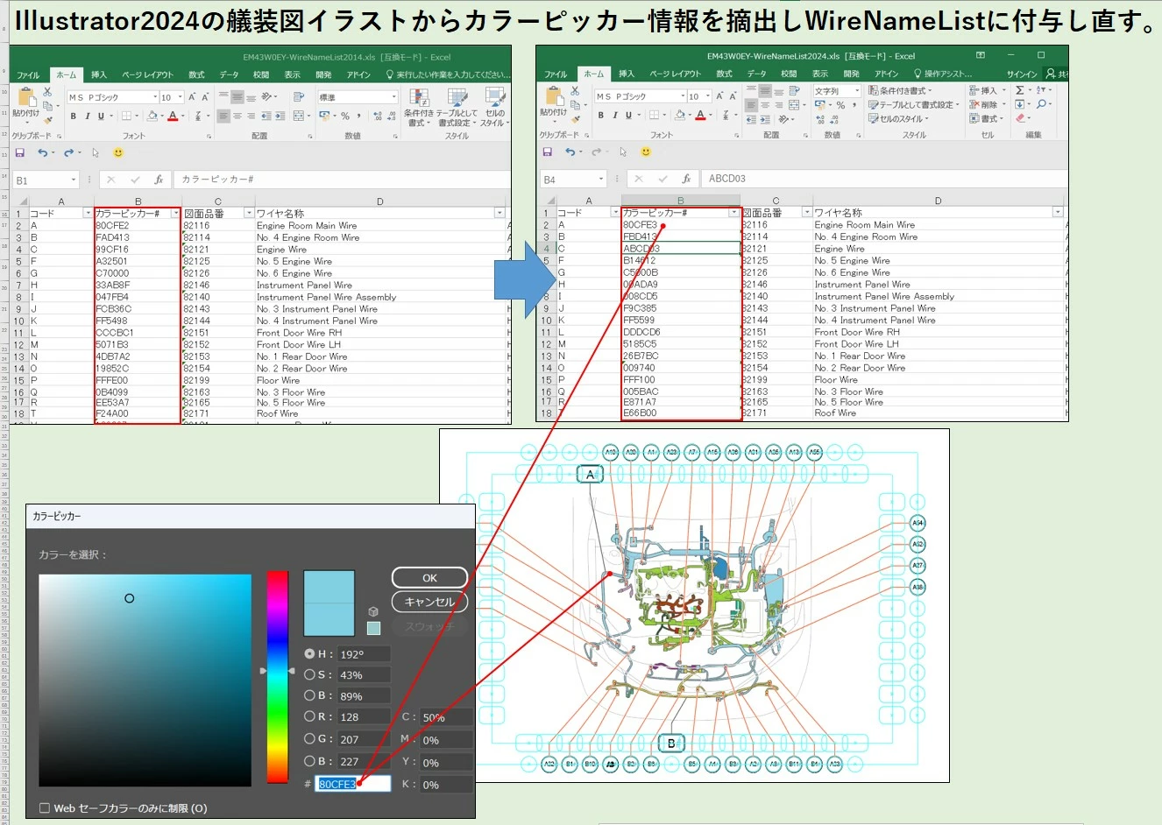Click the formula bar showing カラーピッカー# in WireNameList2014
The height and width of the screenshot is (825, 1162).
(342, 180)
